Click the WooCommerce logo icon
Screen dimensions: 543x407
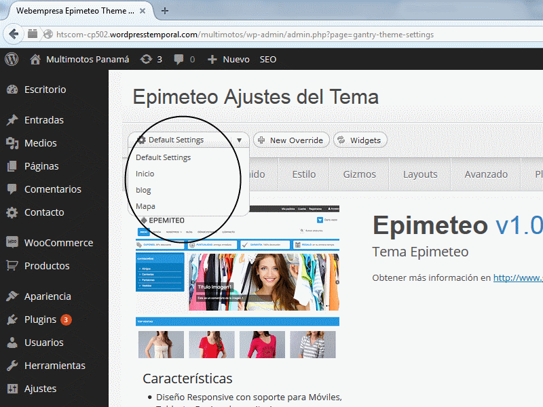click(12, 242)
